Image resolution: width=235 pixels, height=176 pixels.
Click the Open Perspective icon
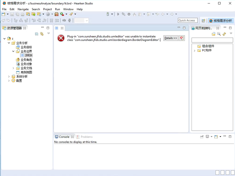click(203, 21)
